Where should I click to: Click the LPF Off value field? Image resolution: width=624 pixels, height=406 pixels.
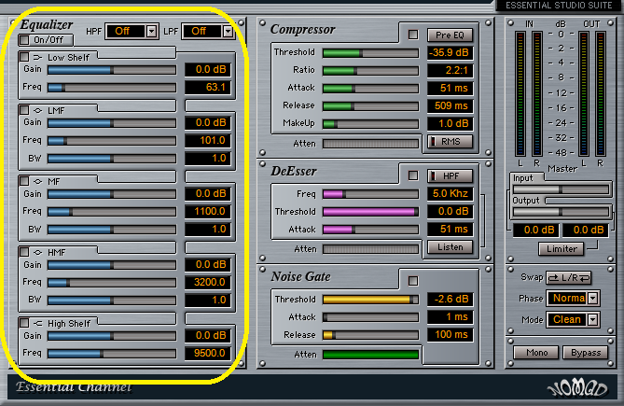coord(202,31)
